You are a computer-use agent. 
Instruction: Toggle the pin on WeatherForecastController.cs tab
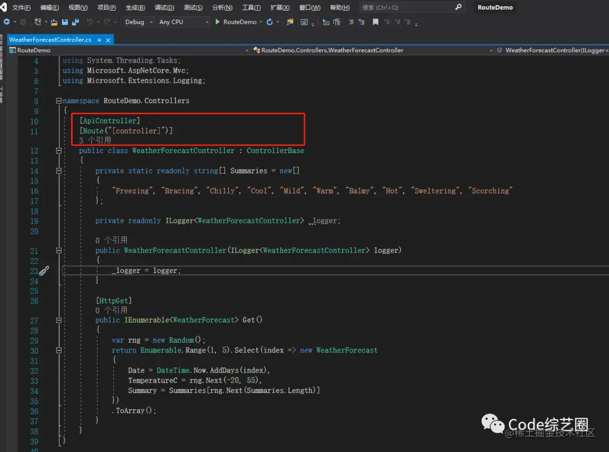(x=99, y=40)
